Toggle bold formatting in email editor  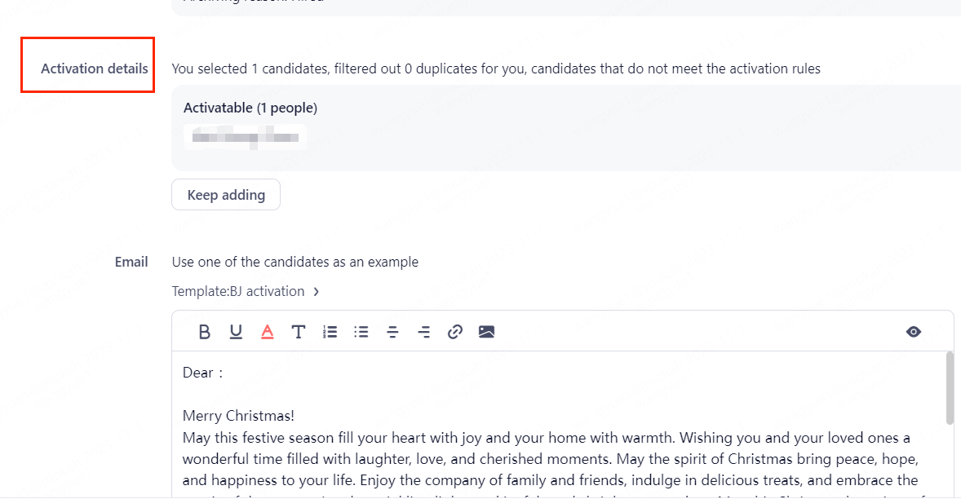[x=205, y=332]
